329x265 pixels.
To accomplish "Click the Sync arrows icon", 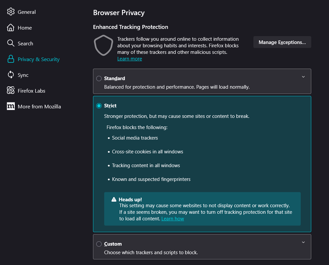I will (11, 75).
